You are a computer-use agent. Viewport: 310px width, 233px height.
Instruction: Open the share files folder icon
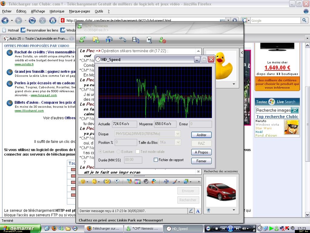click(96, 40)
